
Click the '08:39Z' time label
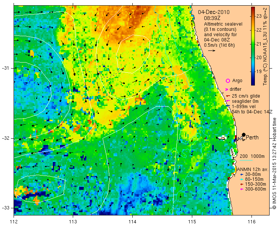(212, 18)
